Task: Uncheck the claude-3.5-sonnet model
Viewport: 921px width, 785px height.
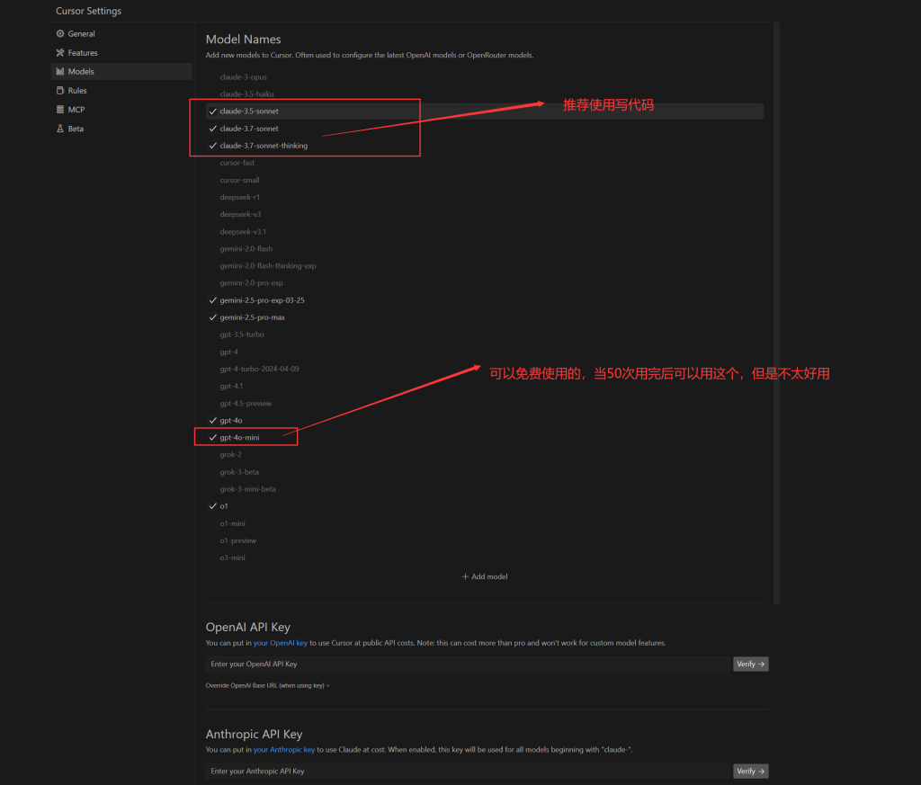Action: point(212,111)
